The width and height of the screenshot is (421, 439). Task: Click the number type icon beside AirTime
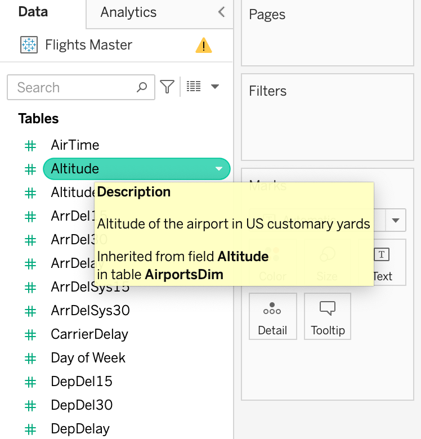(30, 145)
